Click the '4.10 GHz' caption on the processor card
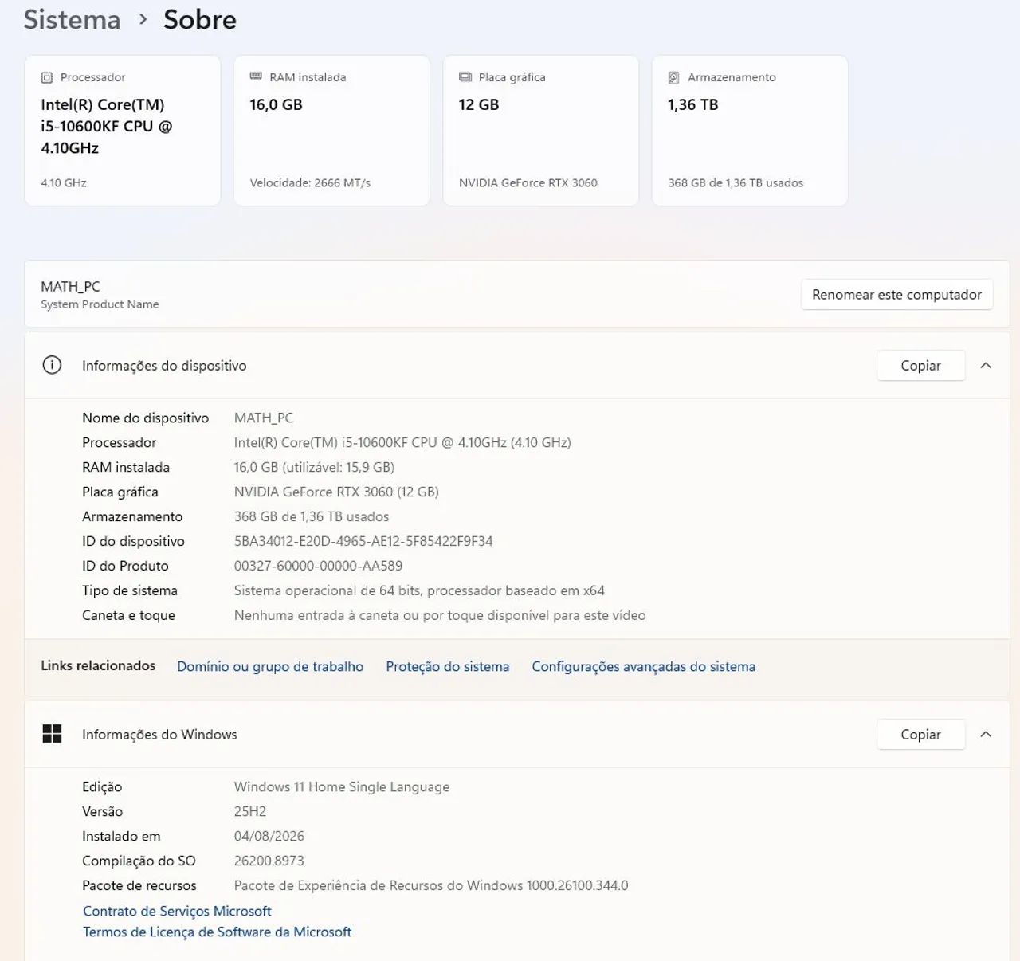This screenshot has width=1020, height=961. 64,182
